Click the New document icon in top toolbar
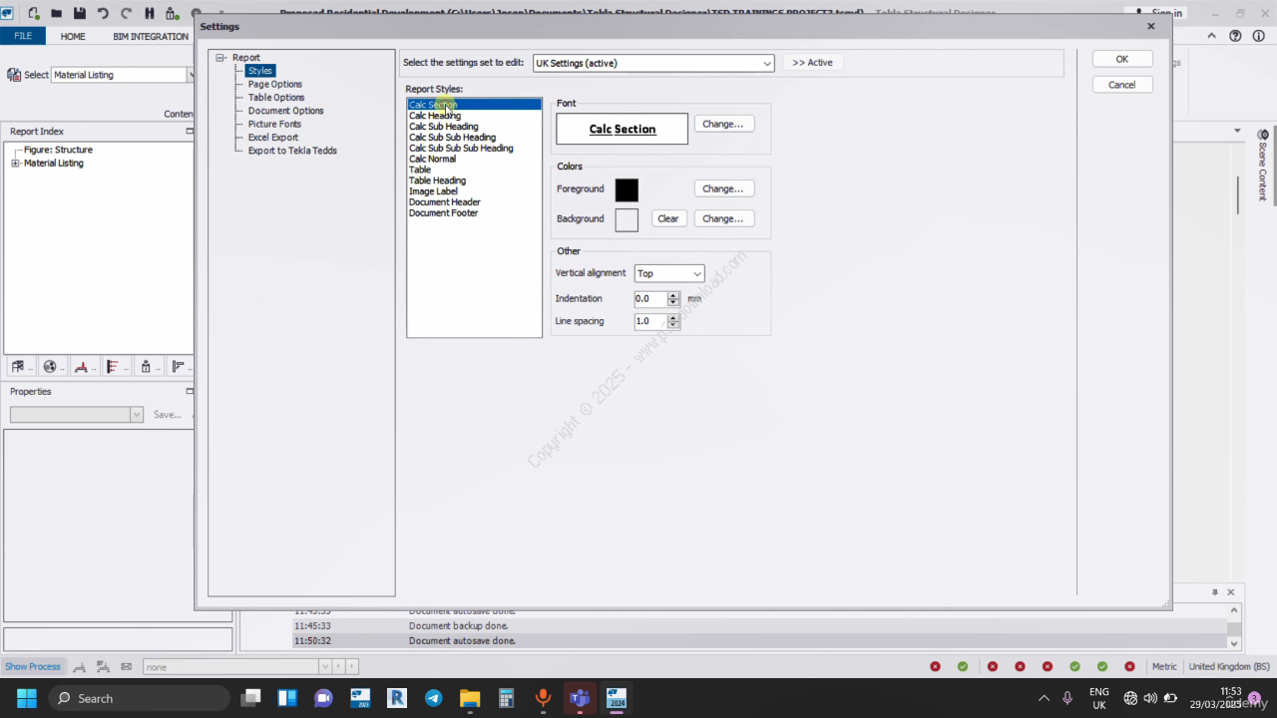 click(34, 13)
